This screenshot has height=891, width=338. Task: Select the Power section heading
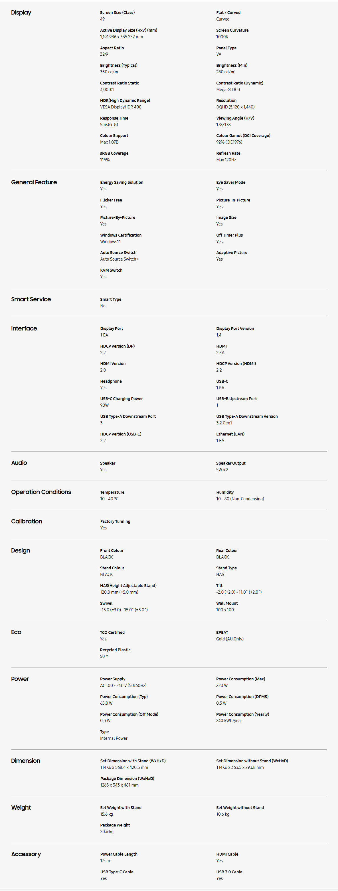[x=20, y=679]
